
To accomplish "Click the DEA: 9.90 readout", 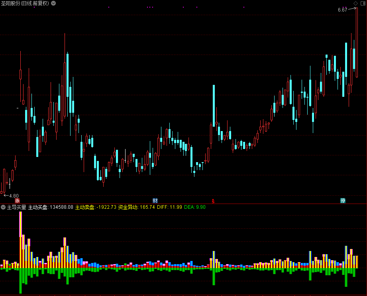I will (x=195, y=207).
